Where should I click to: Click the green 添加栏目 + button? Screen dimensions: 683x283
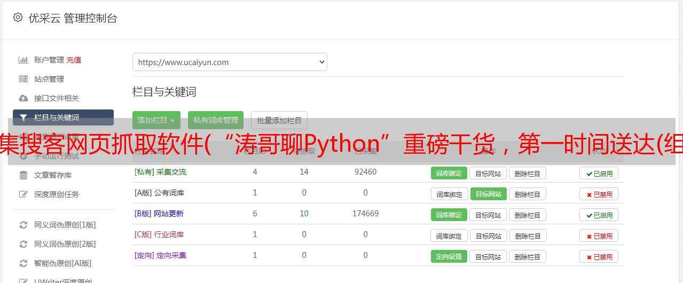point(156,120)
